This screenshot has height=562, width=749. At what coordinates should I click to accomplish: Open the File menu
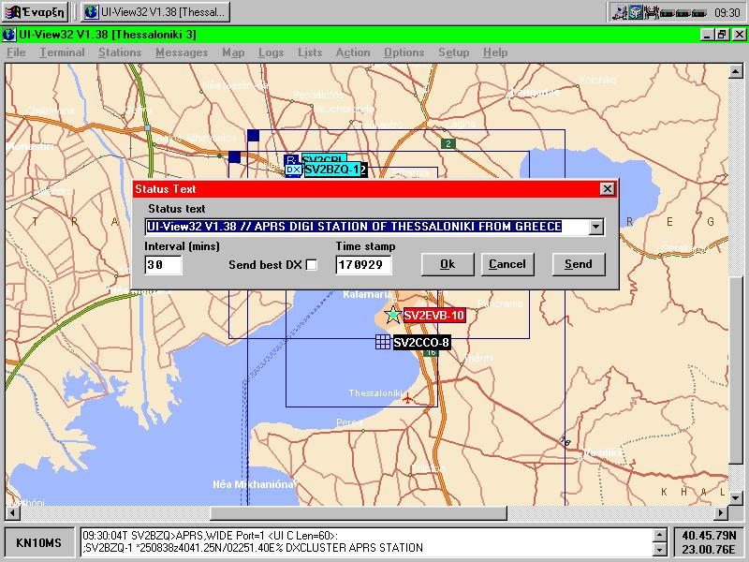pyautogui.click(x=16, y=52)
